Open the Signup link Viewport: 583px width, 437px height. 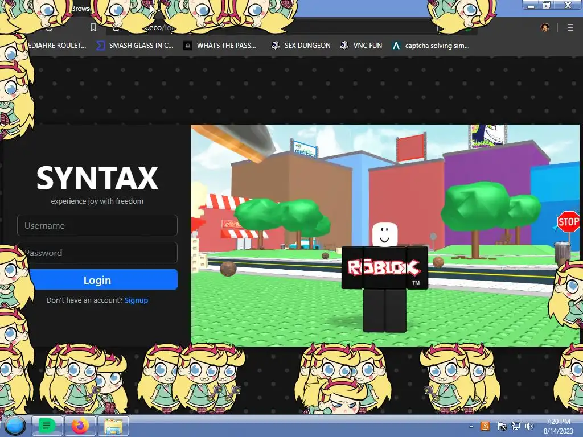pos(136,300)
